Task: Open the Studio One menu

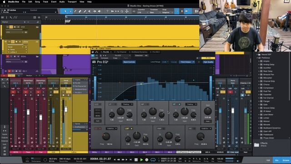Action: tap(13, 2)
